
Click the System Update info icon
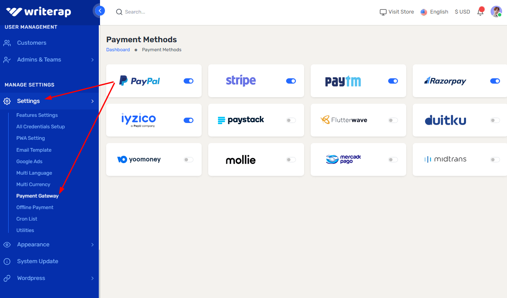point(7,262)
